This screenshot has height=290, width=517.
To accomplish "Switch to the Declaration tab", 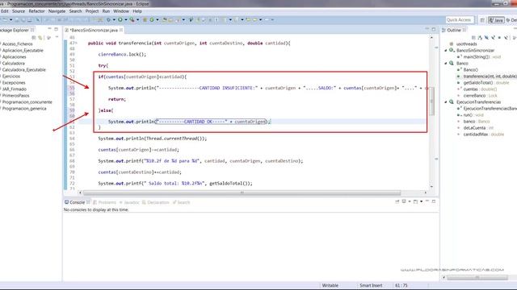I will 156,202.
